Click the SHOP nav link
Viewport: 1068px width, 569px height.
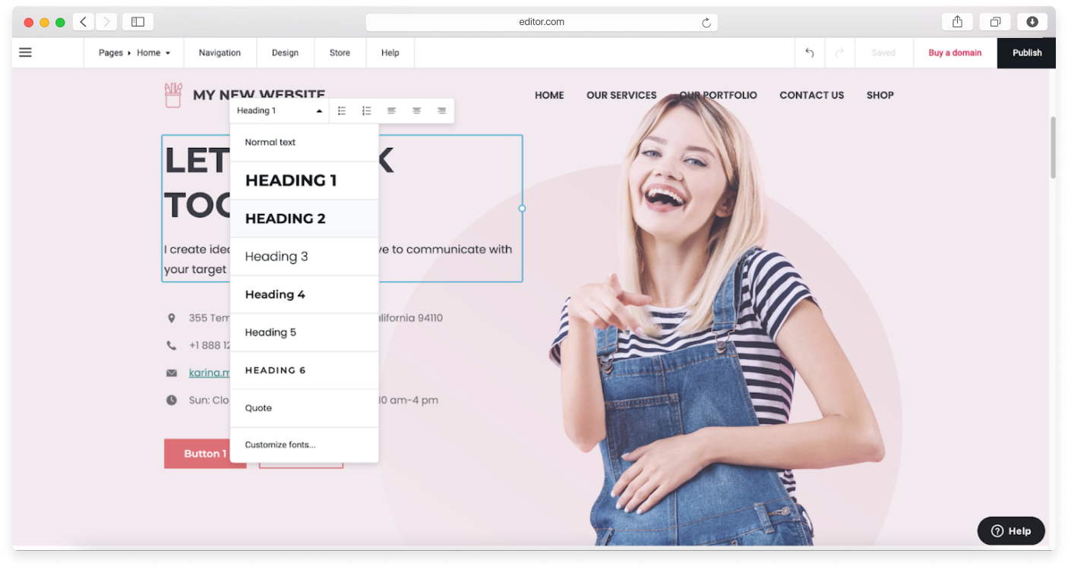point(880,96)
